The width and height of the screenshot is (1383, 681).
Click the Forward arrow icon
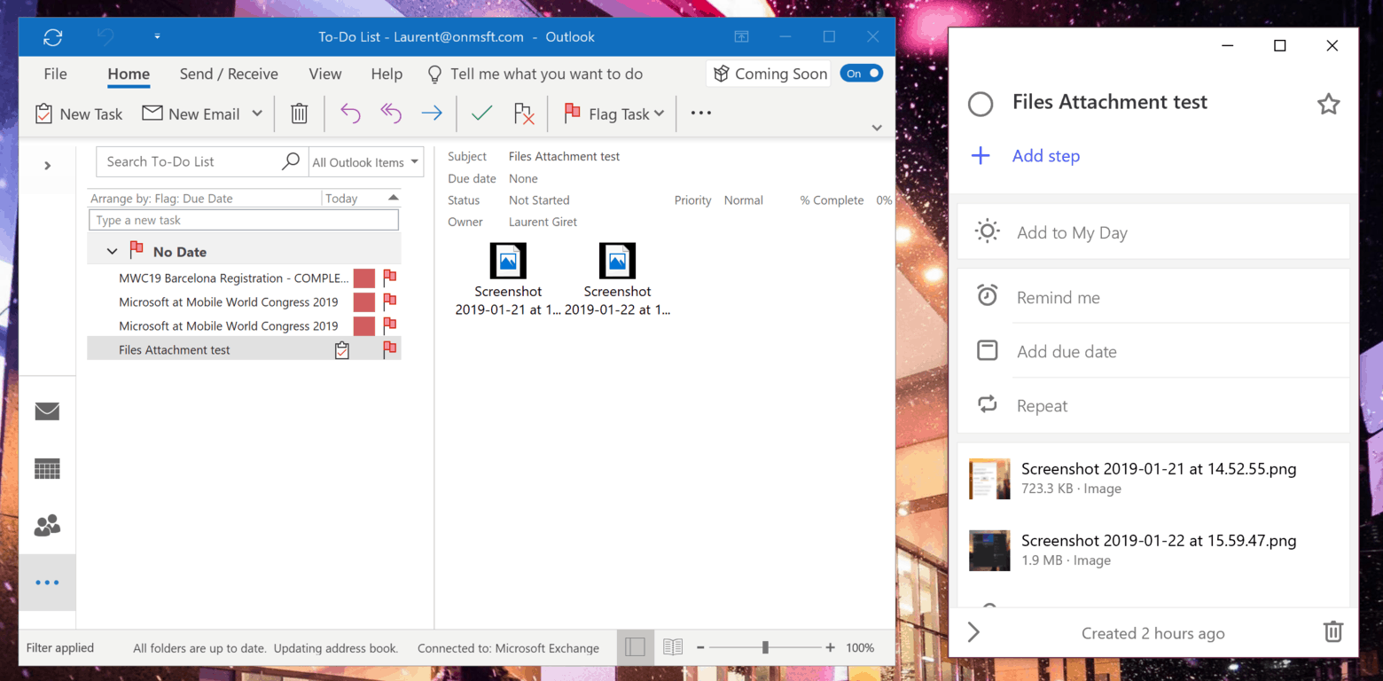[x=432, y=113]
